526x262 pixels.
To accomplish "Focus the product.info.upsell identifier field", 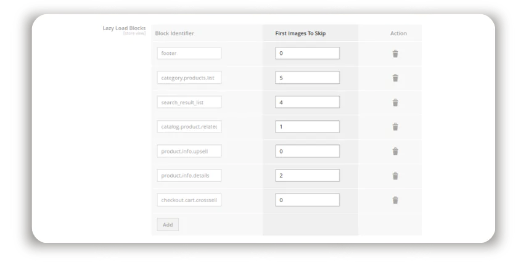I will [189, 151].
